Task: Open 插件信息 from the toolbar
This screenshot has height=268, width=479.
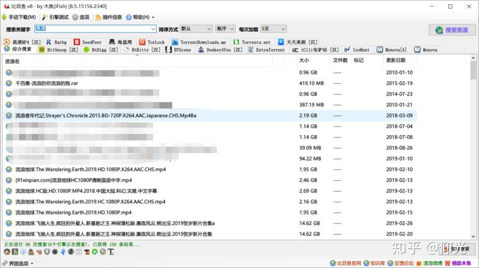Action: click(x=109, y=17)
